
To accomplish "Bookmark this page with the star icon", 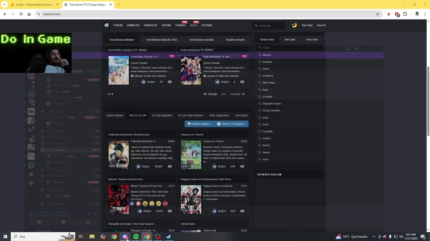I will (x=378, y=14).
